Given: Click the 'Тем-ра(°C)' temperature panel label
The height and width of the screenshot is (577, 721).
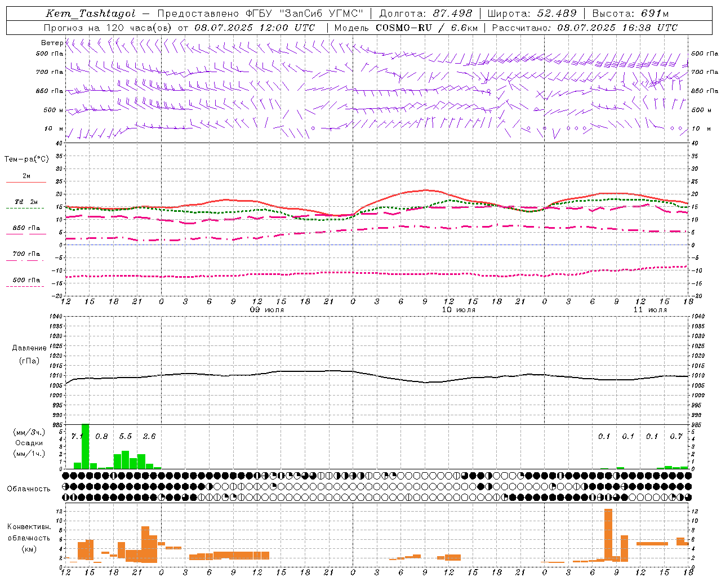Looking at the screenshot, I should [26, 159].
